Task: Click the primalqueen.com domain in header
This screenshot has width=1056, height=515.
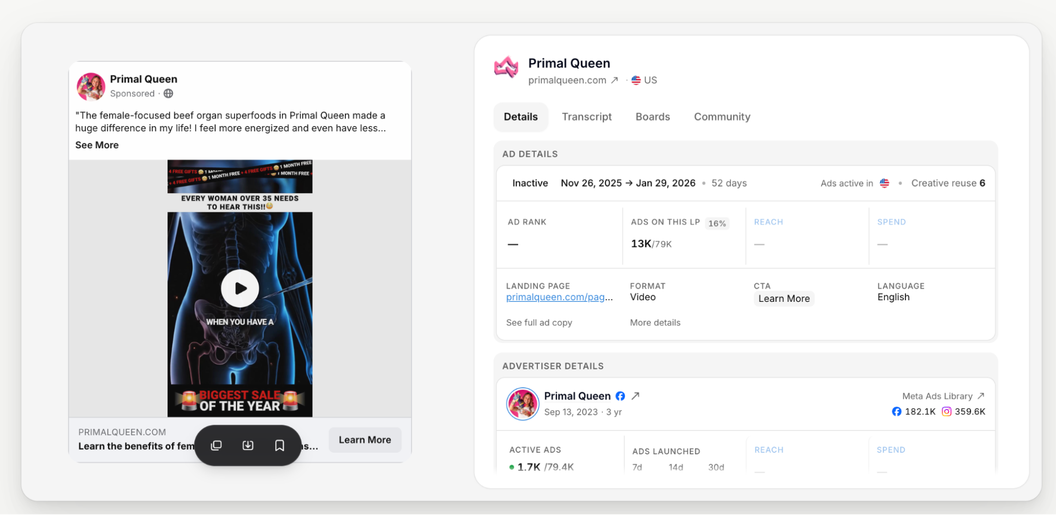Action: click(x=567, y=80)
